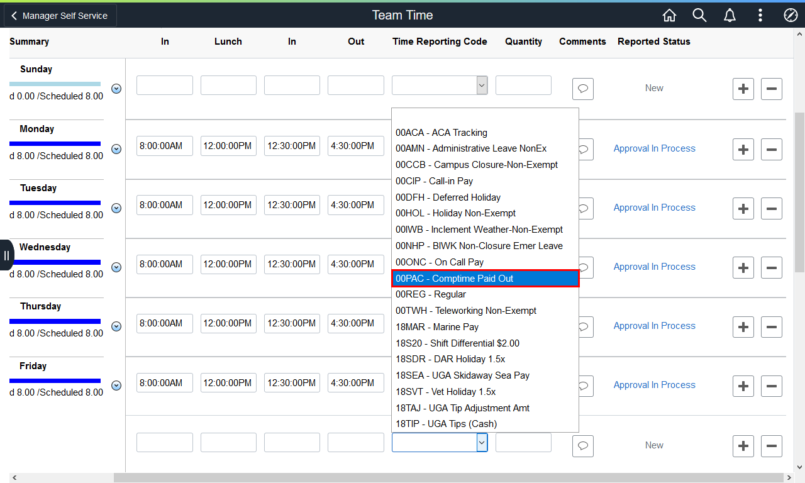Add a row after Monday
Viewport: 805px width, 483px height.
click(744, 150)
